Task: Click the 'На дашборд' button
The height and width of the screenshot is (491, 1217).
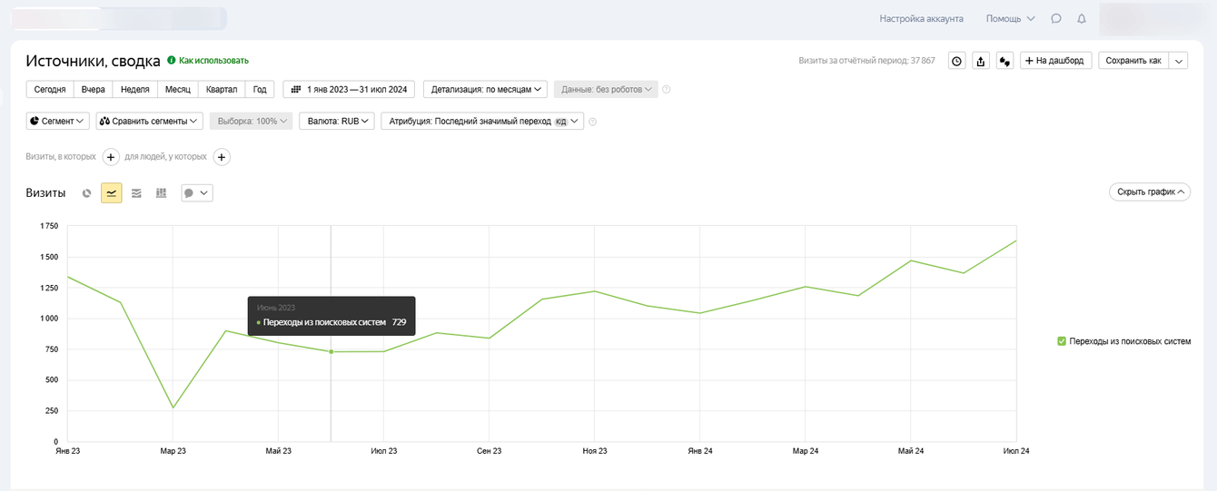Action: pyautogui.click(x=1054, y=61)
